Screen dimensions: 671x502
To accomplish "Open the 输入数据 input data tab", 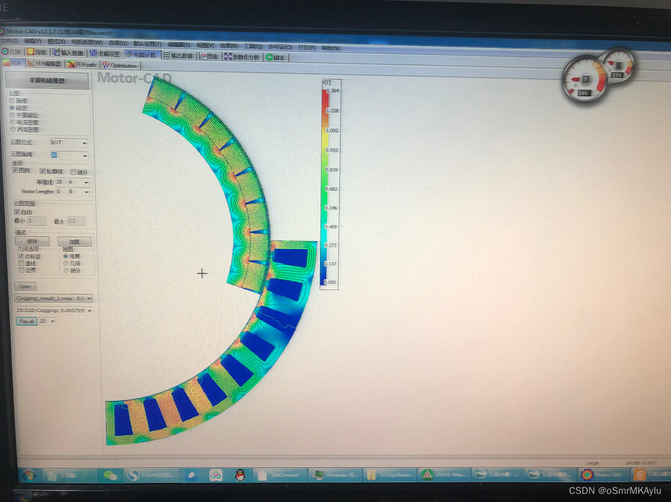I will pyautogui.click(x=68, y=53).
